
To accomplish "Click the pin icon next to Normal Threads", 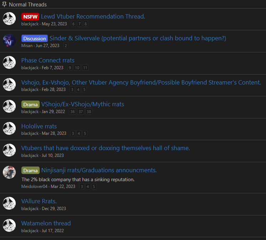I will (4, 4).
